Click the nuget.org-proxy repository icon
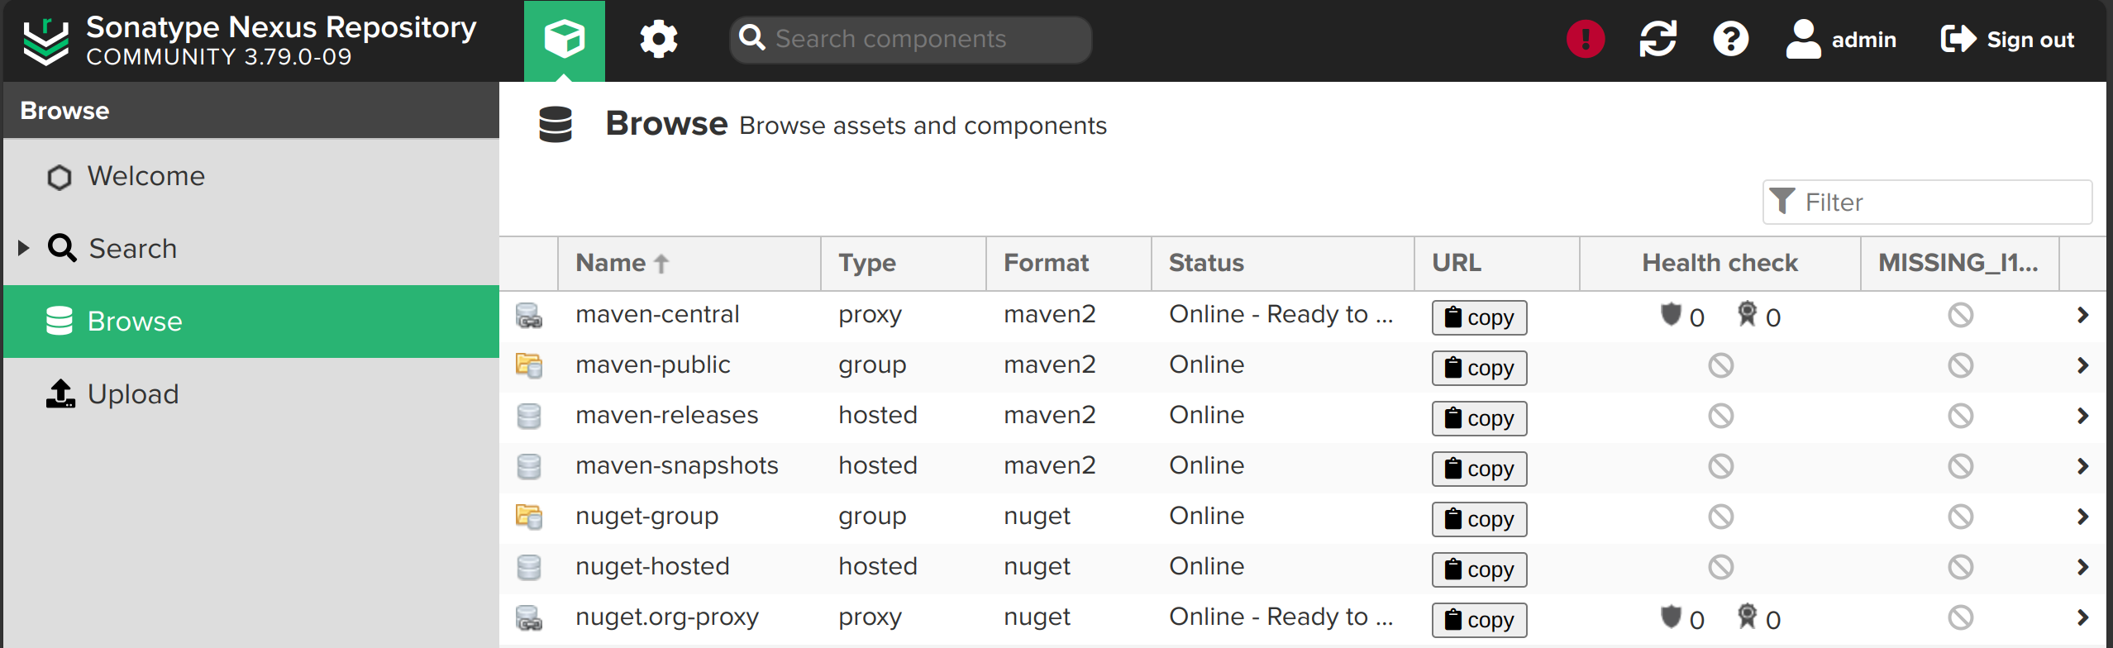 [x=529, y=617]
